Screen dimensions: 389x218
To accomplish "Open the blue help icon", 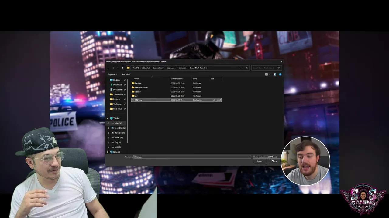I will click(280, 74).
